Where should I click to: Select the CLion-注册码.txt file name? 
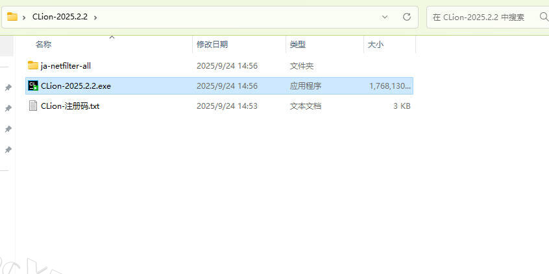coord(70,106)
